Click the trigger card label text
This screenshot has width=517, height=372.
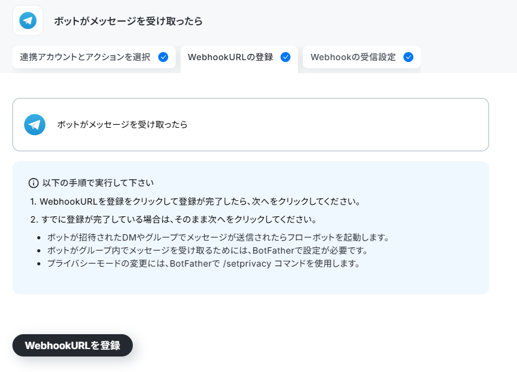point(122,125)
